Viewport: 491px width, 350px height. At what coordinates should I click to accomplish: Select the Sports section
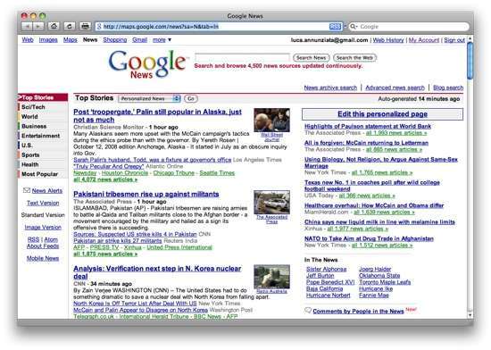43,155
